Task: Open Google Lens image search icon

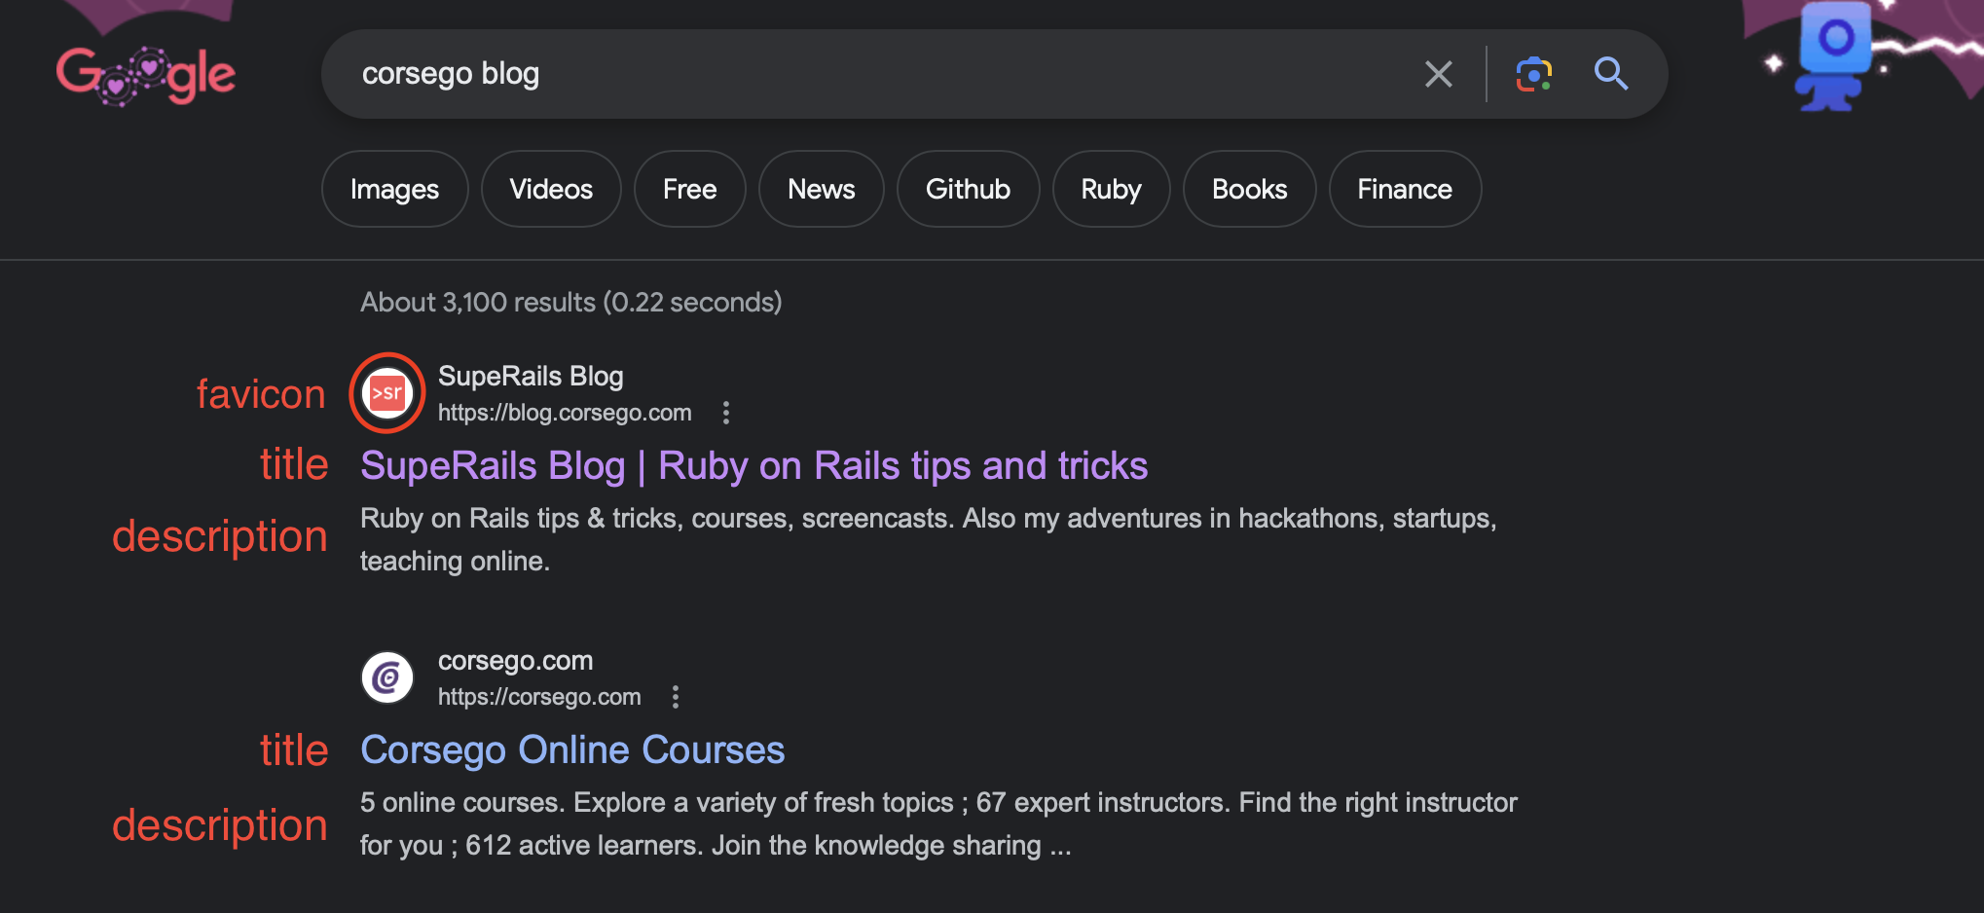Action: pos(1533,74)
